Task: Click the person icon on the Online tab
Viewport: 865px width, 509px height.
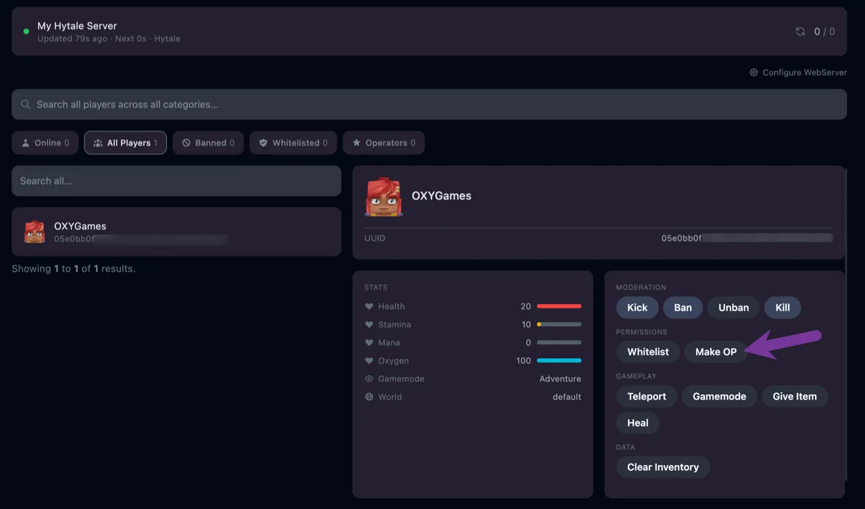Action: pyautogui.click(x=26, y=143)
